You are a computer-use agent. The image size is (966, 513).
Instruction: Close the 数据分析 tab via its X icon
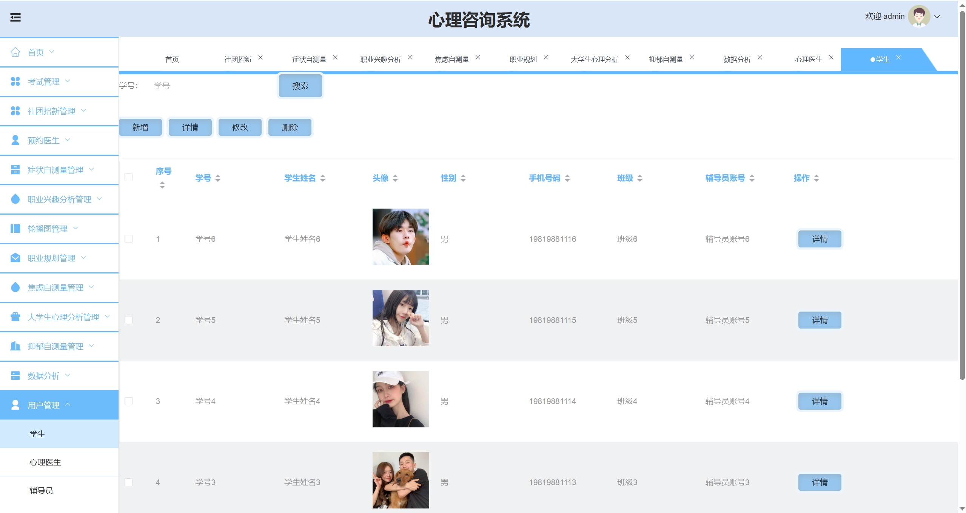[760, 57]
